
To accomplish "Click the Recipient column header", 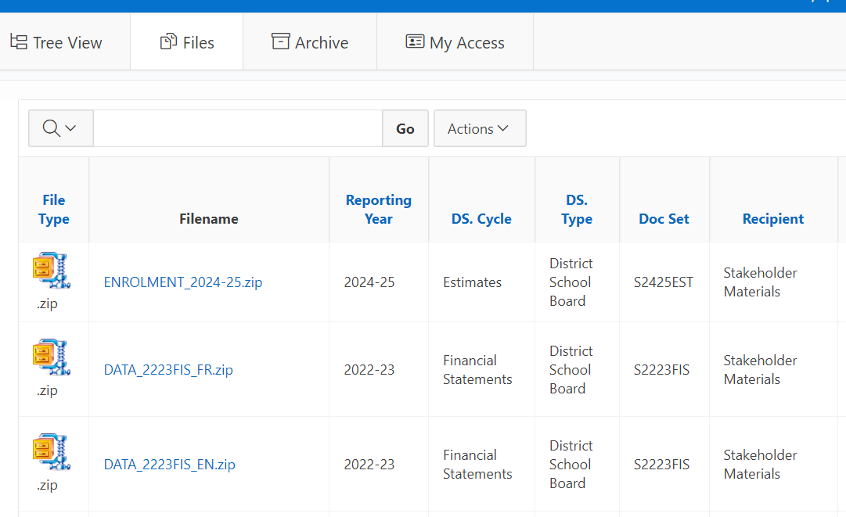I will (772, 219).
